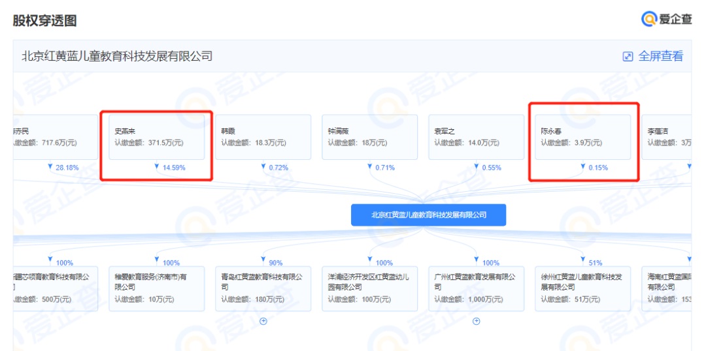Click the 0.71% shareholding percentage
Image resolution: width=706 pixels, height=351 pixels.
[x=385, y=168]
